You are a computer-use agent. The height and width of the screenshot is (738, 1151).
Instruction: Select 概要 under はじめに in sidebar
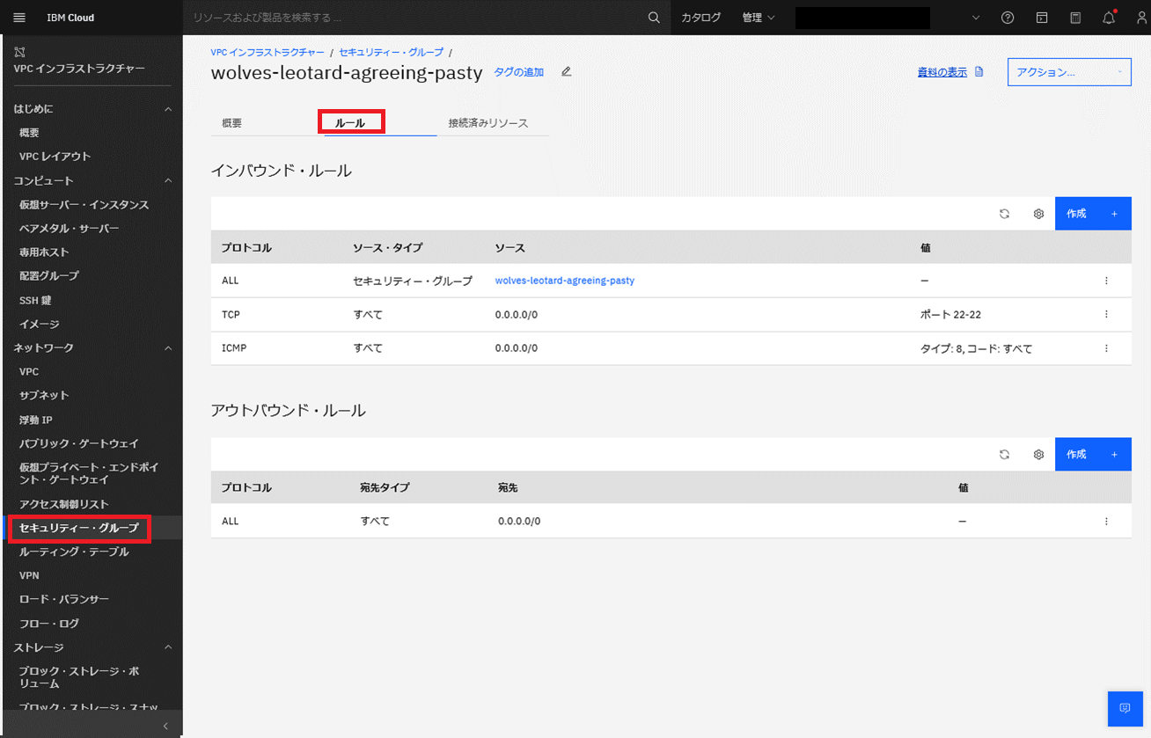click(x=29, y=133)
